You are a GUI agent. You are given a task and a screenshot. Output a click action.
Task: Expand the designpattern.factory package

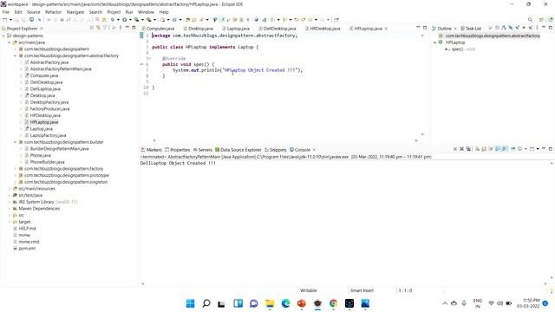(16, 169)
